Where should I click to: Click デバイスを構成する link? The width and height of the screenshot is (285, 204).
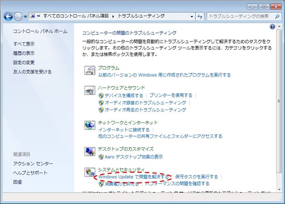pos(124,95)
